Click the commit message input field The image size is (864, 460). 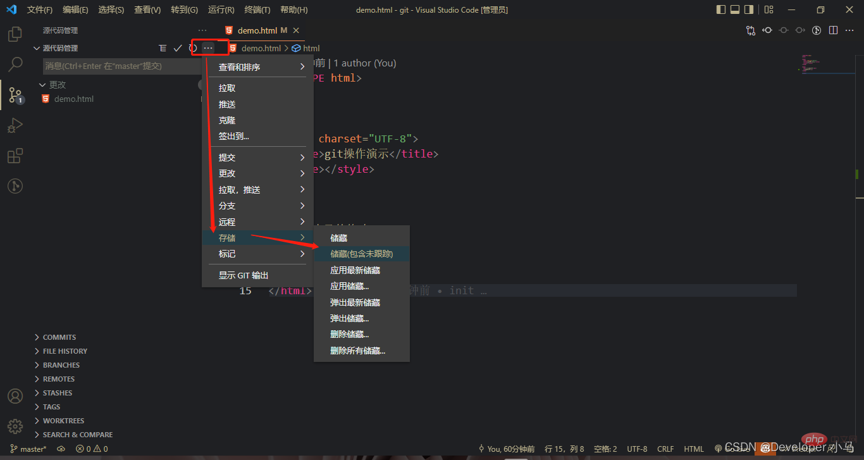120,66
